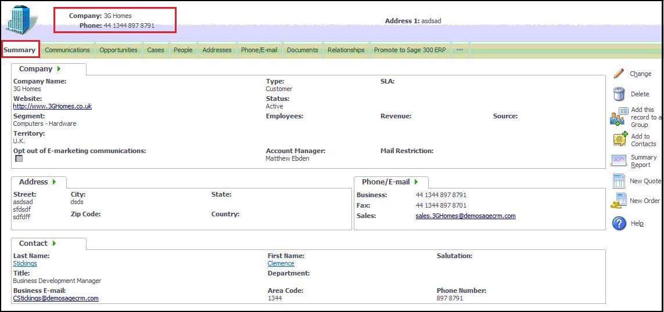Click the Fax number 44 1344 897 8701
This screenshot has height=312, width=664.
click(442, 205)
